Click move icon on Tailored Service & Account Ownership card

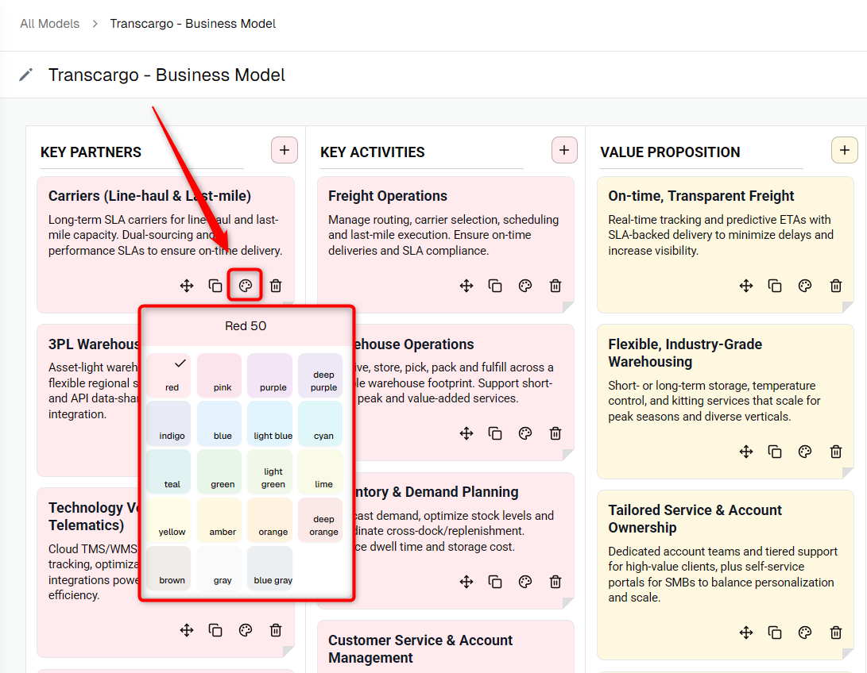(746, 633)
